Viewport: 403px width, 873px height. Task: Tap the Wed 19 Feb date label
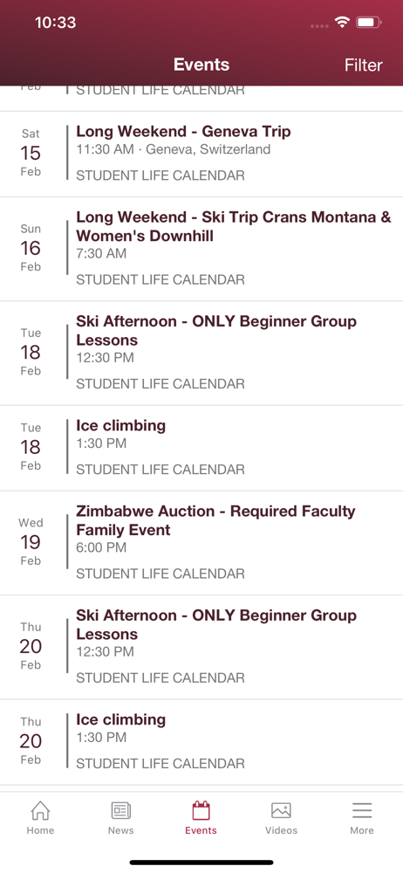click(x=31, y=542)
